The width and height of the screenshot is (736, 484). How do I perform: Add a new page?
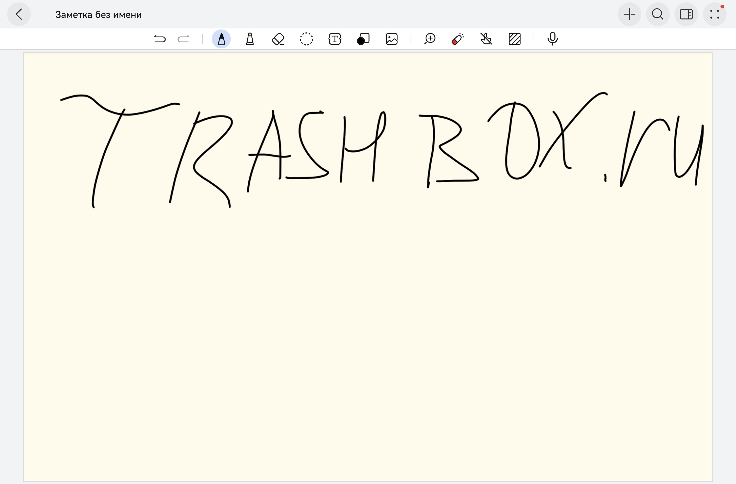[x=629, y=14]
